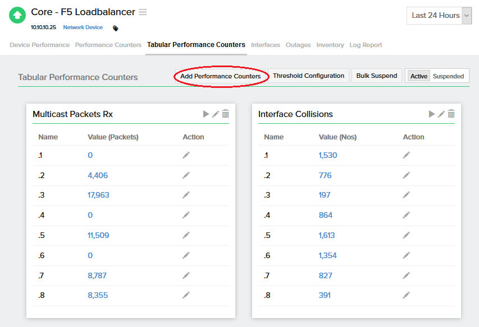
Task: Open the Last 24 Hours time range dropdown
Action: (x=439, y=16)
